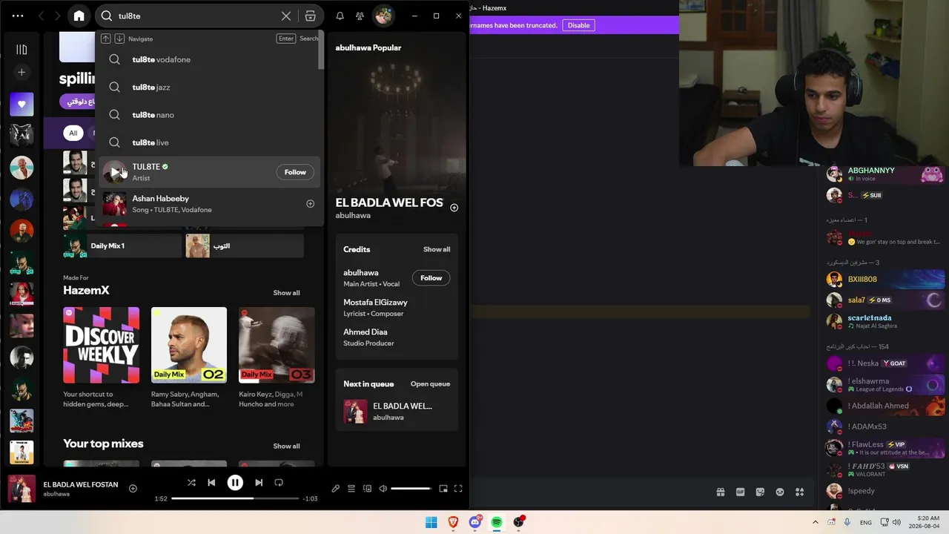Viewport: 949px width, 534px height.
Task: Open the song Ashan Habeeby
Action: (x=211, y=204)
